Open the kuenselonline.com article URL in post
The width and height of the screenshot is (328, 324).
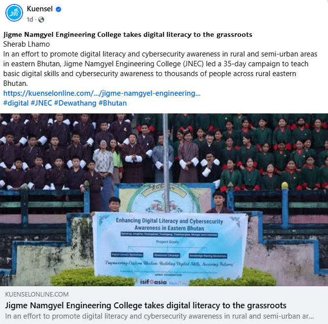pos(102,93)
